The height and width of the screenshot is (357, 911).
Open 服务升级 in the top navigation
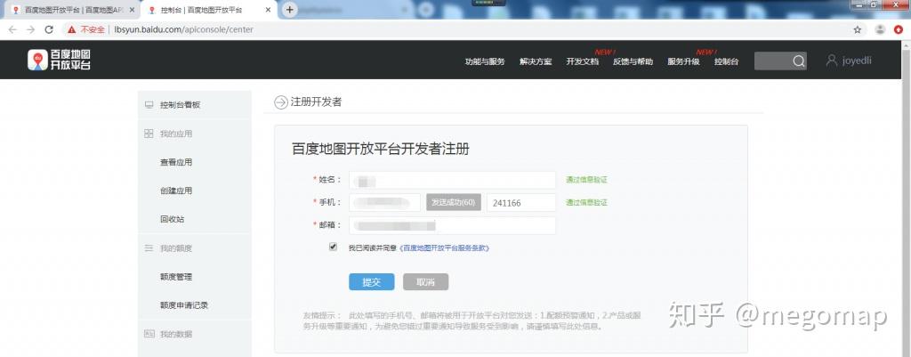pyautogui.click(x=683, y=61)
